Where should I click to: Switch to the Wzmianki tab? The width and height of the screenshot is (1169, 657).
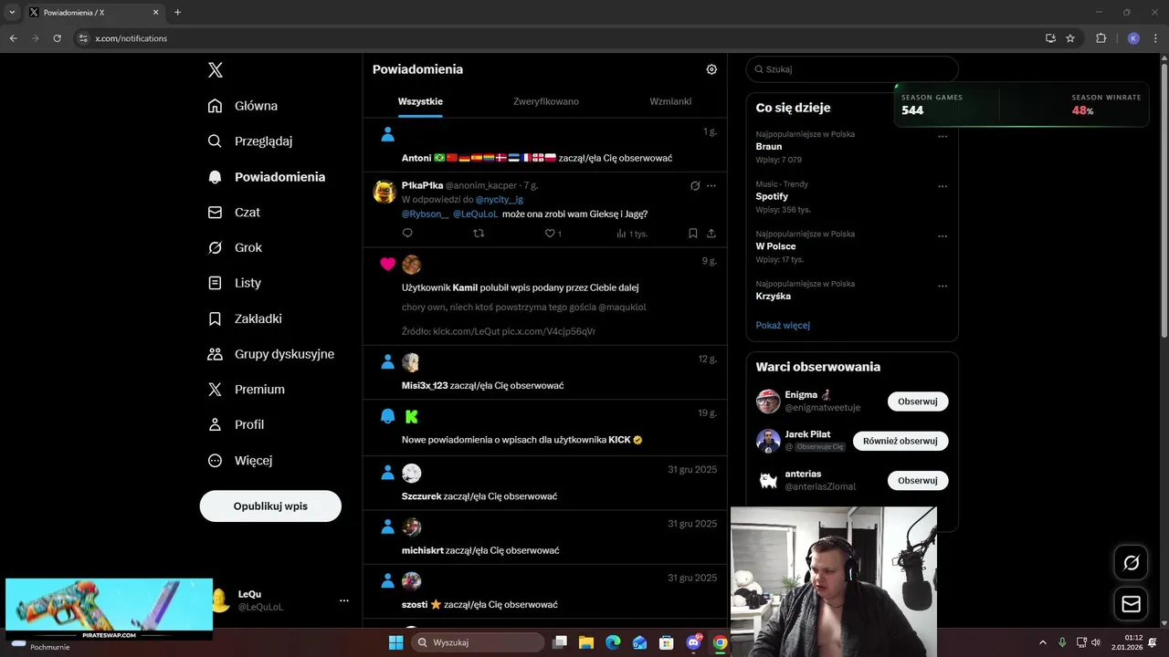(670, 101)
